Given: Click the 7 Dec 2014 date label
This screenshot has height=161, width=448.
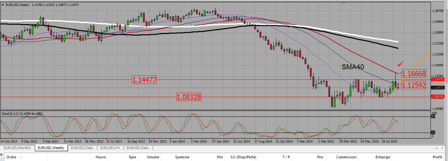Looking at the screenshot, I should pos(305,141).
